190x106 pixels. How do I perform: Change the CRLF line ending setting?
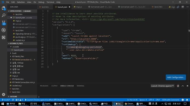pyautogui.click(x=158, y=100)
